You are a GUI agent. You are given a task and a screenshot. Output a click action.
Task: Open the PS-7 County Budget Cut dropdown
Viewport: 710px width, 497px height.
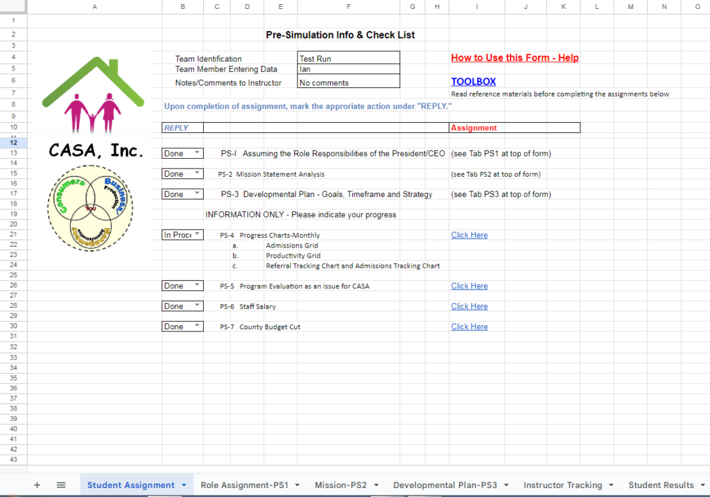tap(196, 326)
